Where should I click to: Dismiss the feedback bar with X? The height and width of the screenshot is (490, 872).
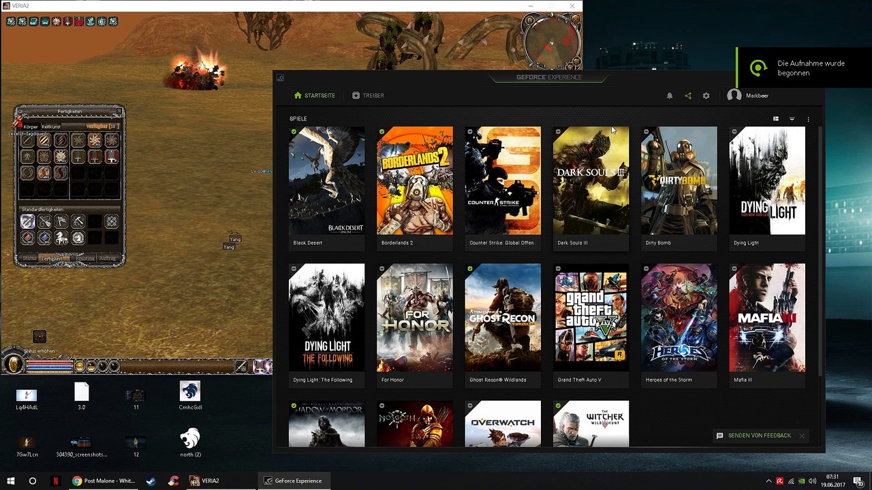[802, 436]
